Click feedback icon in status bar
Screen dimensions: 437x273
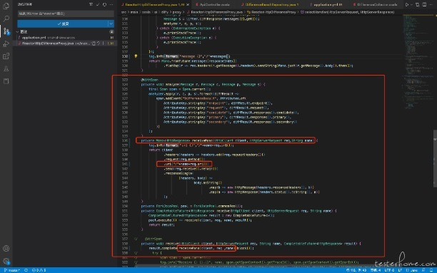423,270
